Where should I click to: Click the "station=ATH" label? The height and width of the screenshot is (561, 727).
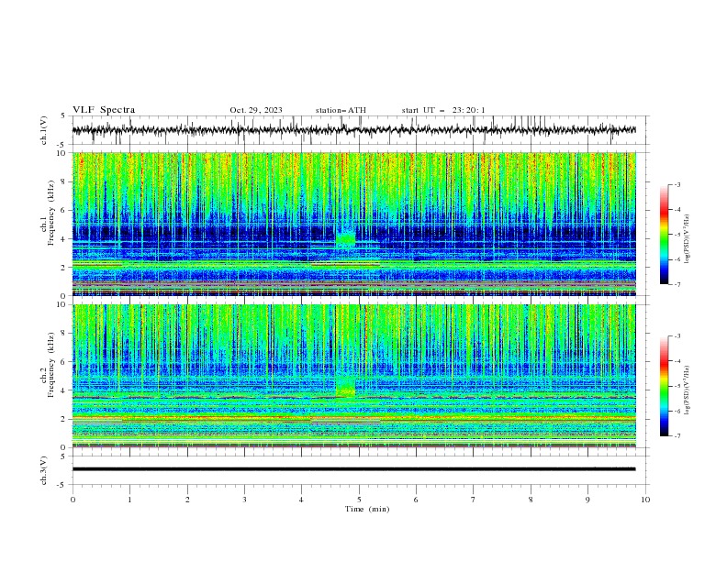pyautogui.click(x=341, y=110)
